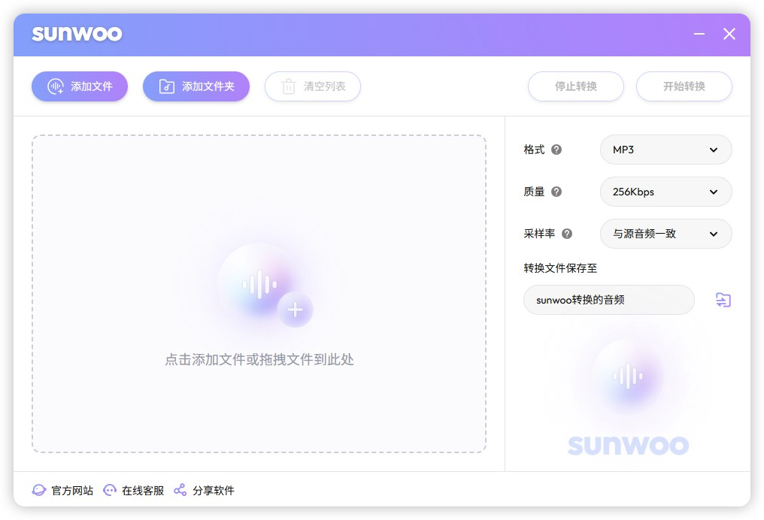Click the plus icon in the drop area
The image size is (764, 520).
[296, 309]
